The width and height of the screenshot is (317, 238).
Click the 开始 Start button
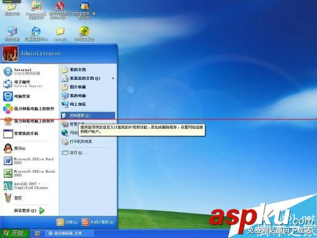pyautogui.click(x=15, y=234)
